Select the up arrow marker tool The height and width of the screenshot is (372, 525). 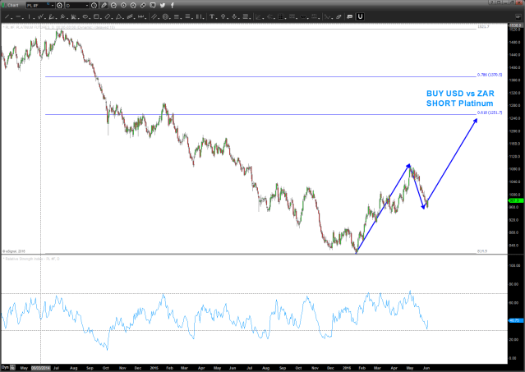(x=222, y=17)
